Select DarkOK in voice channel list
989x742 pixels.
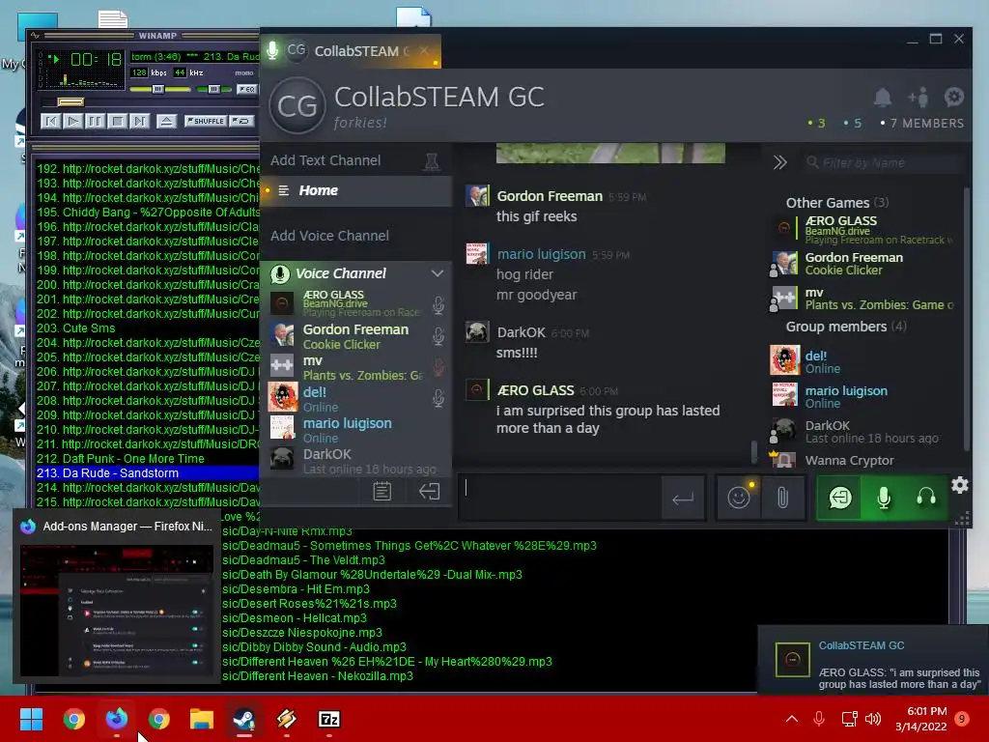(356, 461)
